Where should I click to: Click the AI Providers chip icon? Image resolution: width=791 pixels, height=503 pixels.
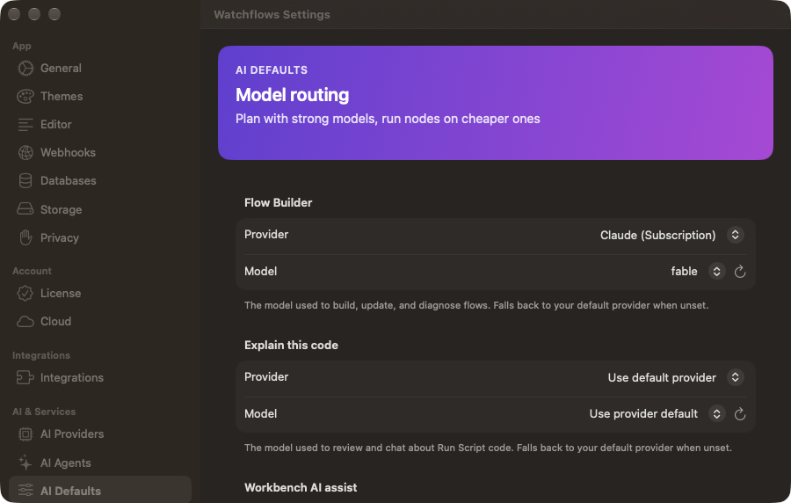25,434
